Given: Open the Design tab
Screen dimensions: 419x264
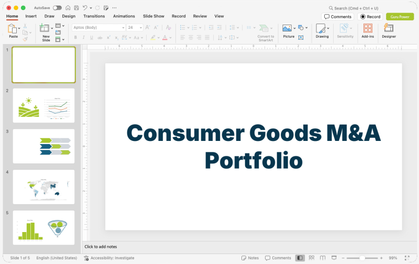Looking at the screenshot, I should [x=69, y=16].
